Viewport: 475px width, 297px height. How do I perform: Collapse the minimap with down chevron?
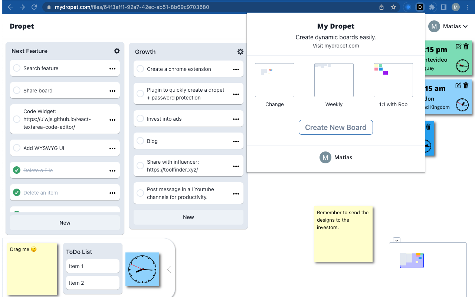(x=397, y=240)
